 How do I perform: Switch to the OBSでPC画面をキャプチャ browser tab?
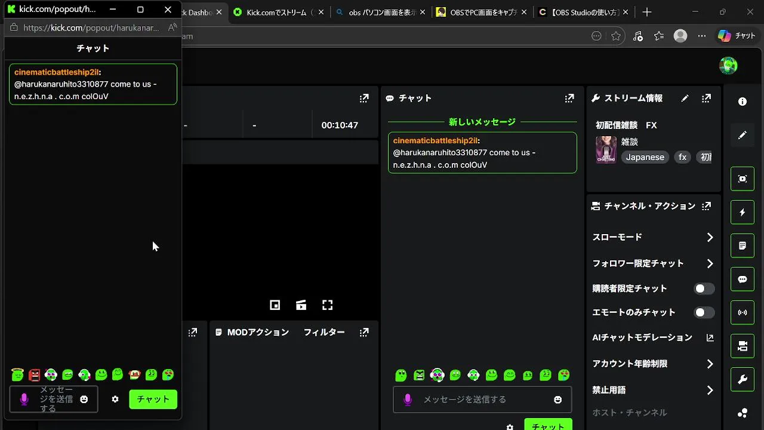tap(483, 12)
